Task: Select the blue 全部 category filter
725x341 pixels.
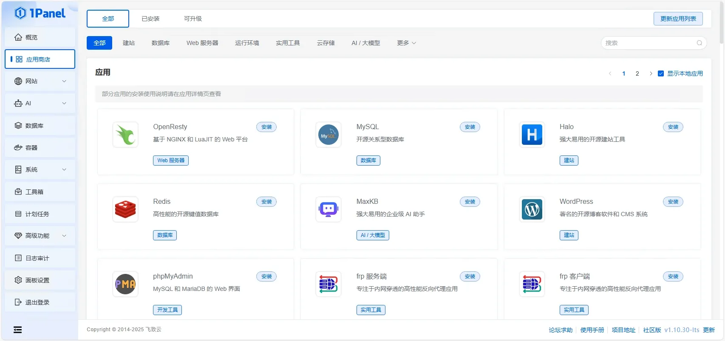Action: [99, 43]
